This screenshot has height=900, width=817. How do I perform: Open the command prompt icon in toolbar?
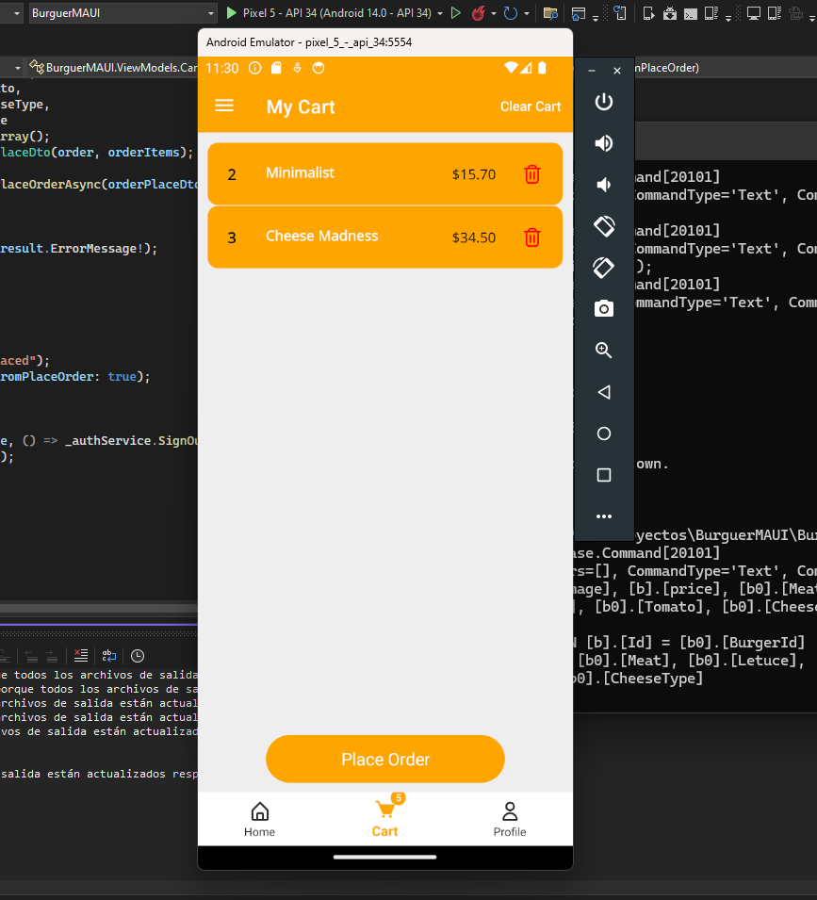pos(690,13)
